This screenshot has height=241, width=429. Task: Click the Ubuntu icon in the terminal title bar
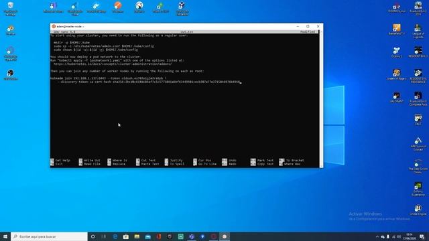tap(54, 27)
